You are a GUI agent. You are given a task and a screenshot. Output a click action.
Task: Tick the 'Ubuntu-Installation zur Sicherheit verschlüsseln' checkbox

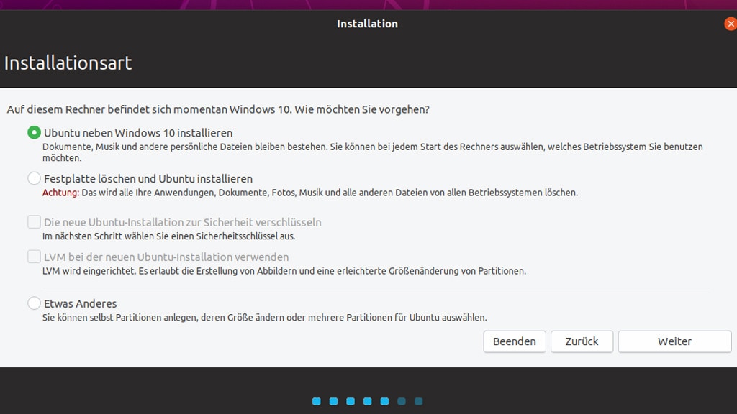(34, 222)
